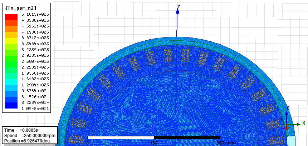Select the red 5.1613e+005 legend swatch
The width and height of the screenshot is (308, 146).
11,17
